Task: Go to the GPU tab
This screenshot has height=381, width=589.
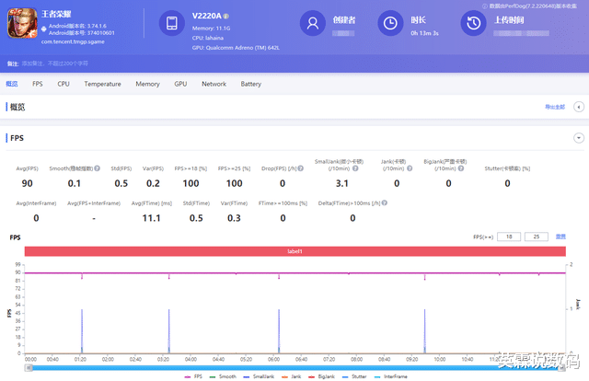Action: (x=180, y=84)
